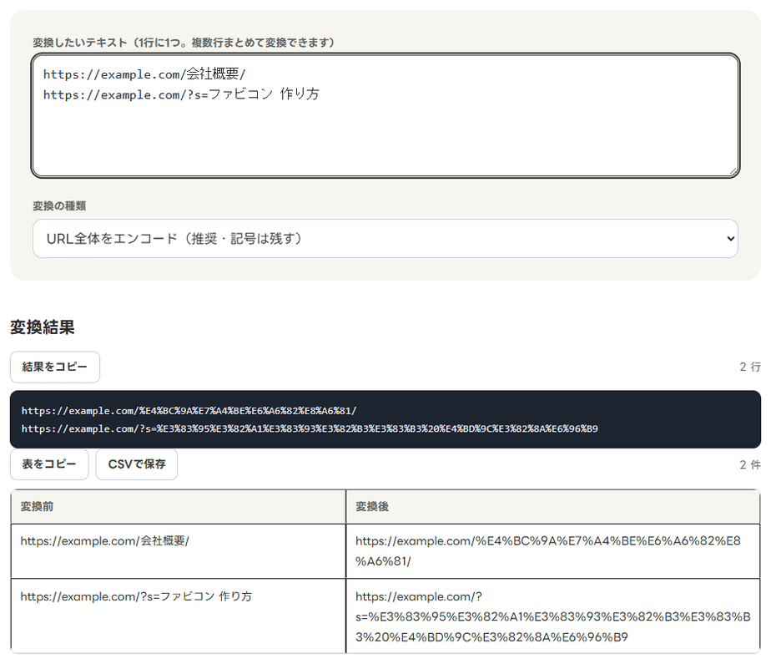Click the 変換後 cell ending in %A6%81/
The height and width of the screenshot is (664, 771).
(x=552, y=551)
